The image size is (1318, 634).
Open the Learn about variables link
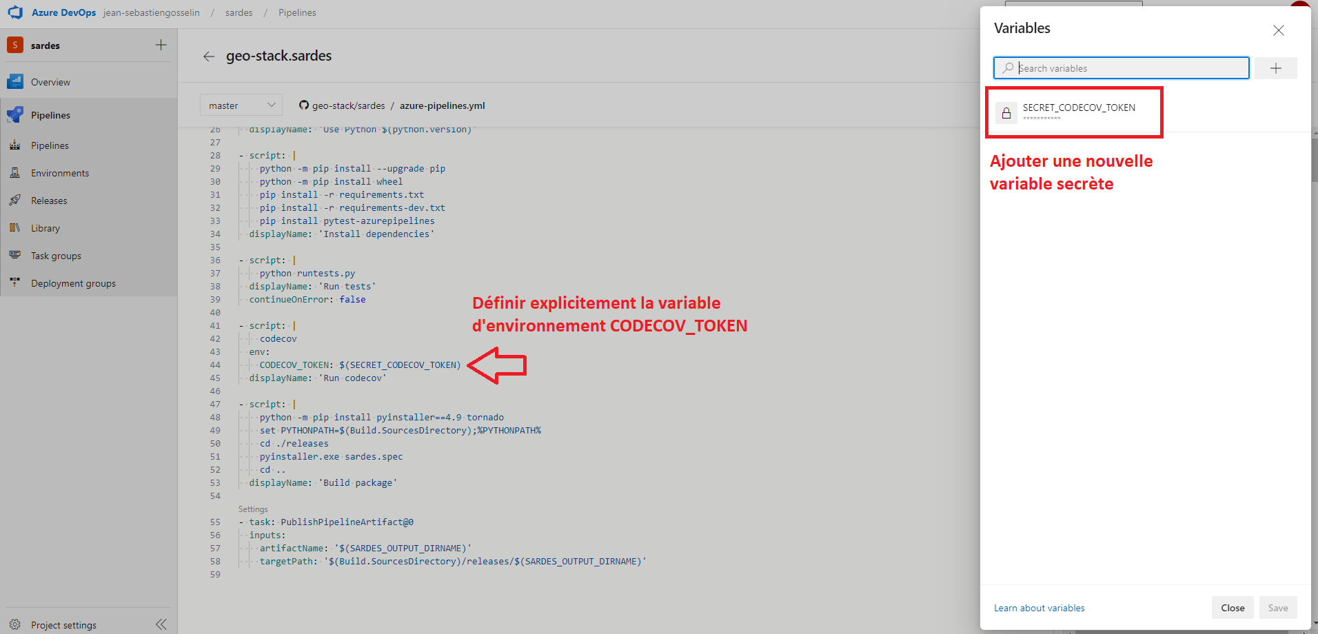coord(1039,608)
